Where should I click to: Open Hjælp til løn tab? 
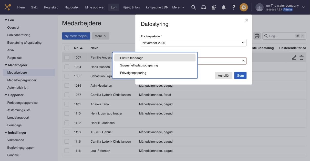pyautogui.click(x=131, y=7)
